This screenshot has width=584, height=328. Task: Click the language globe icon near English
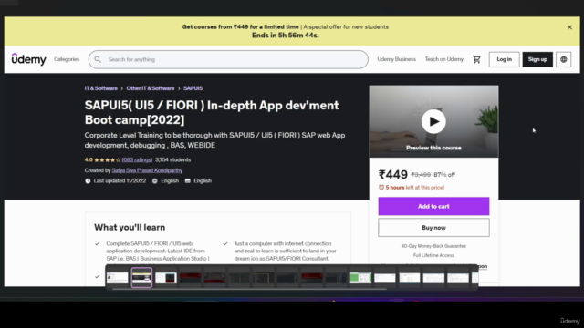pos(154,180)
